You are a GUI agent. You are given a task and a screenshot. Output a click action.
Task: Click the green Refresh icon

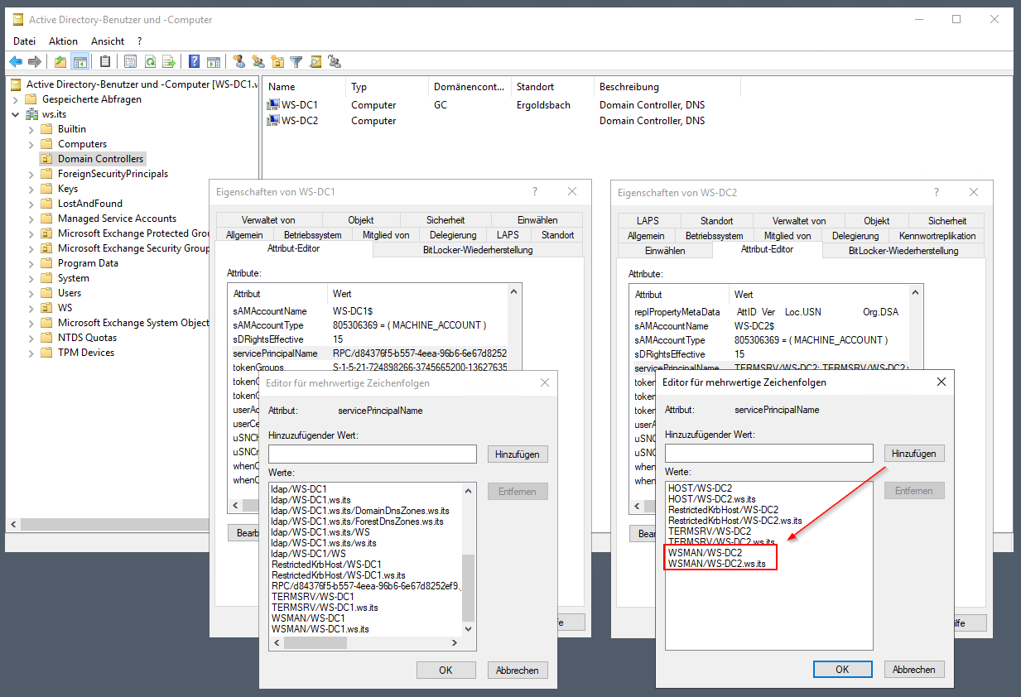click(x=150, y=61)
